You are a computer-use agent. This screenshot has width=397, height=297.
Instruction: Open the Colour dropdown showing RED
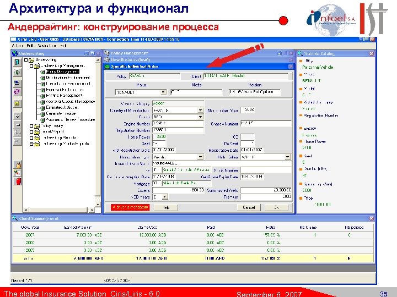click(200, 117)
